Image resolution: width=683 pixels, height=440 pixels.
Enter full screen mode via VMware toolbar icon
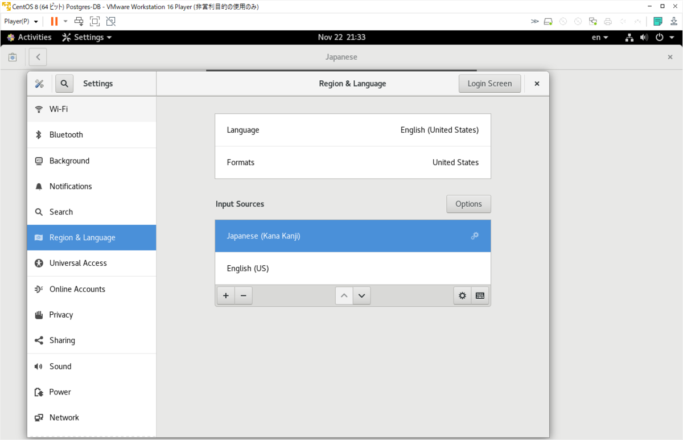click(x=95, y=22)
